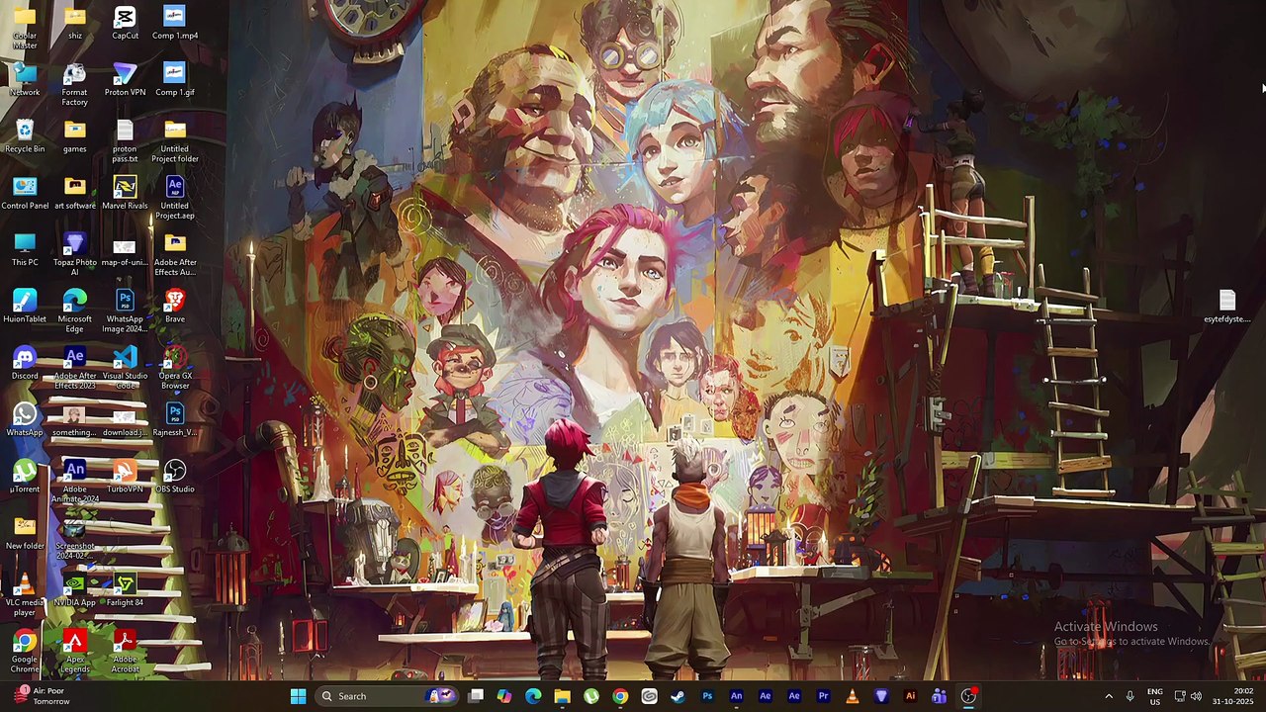Open Premiere Pro from the taskbar

pyautogui.click(x=823, y=696)
